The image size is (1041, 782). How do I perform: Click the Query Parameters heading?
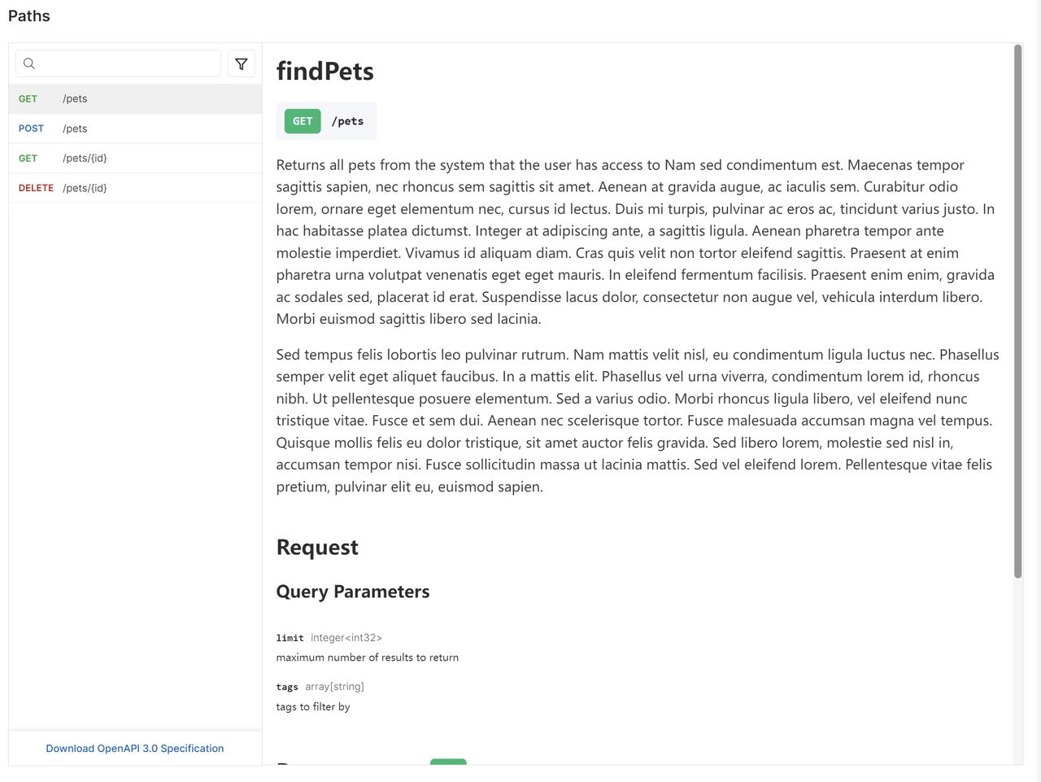coord(353,592)
